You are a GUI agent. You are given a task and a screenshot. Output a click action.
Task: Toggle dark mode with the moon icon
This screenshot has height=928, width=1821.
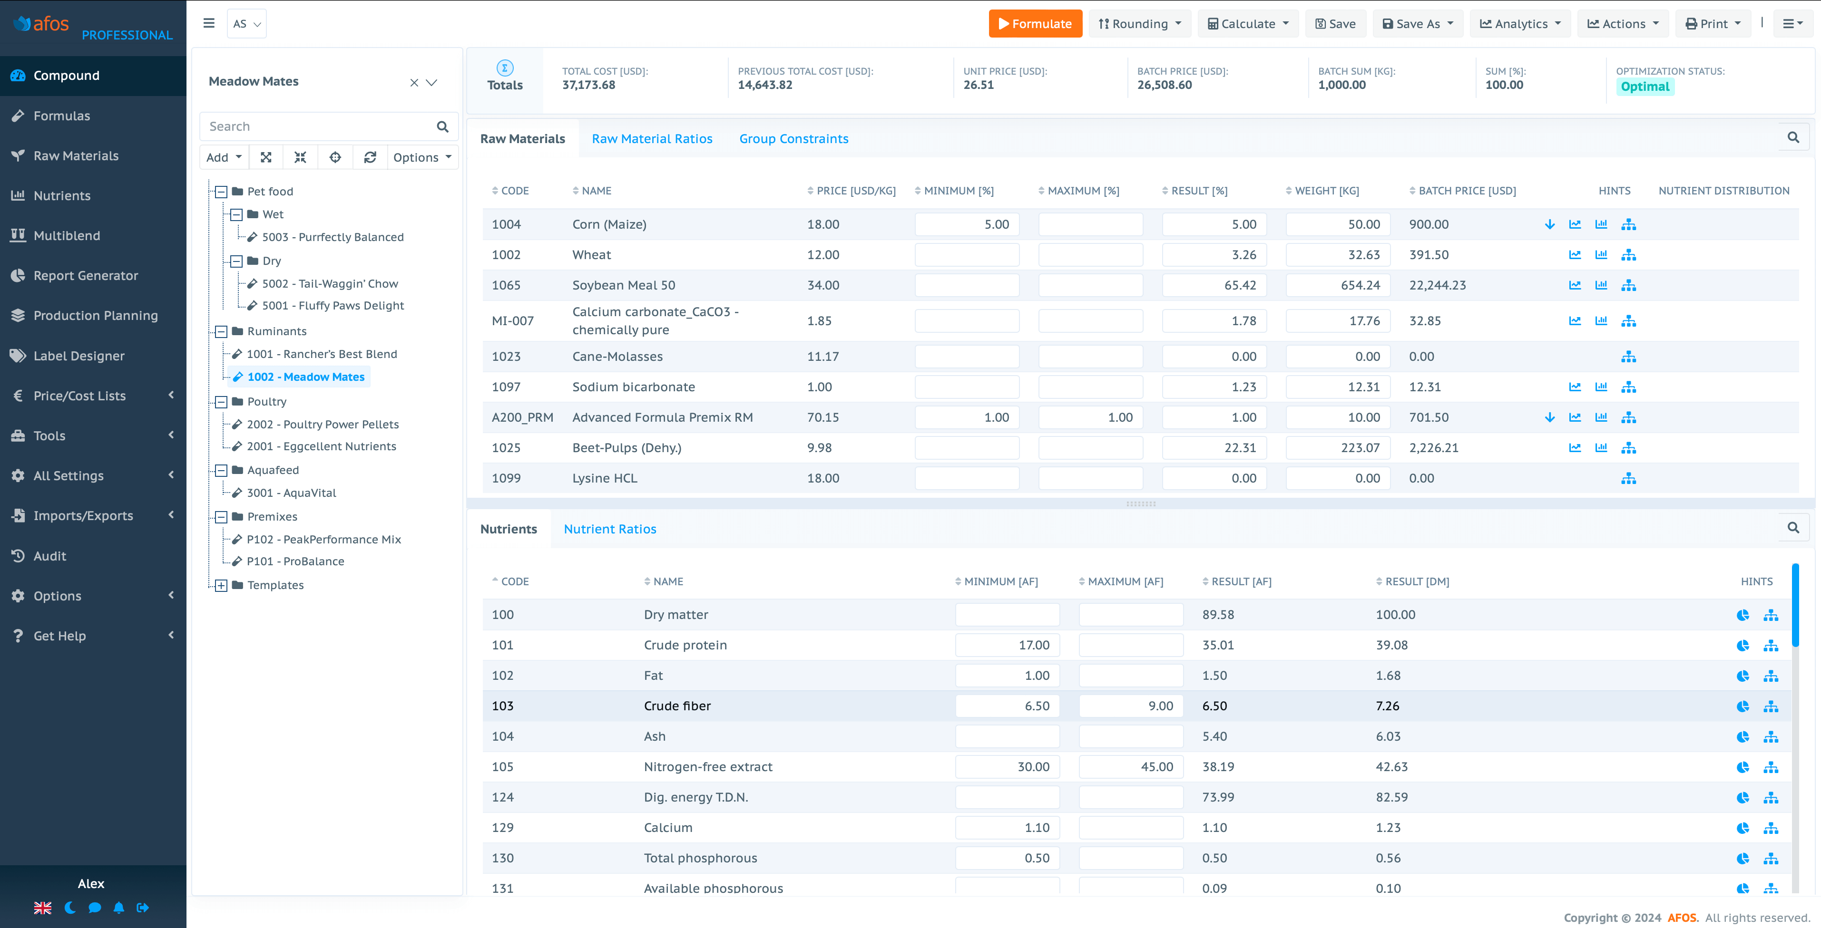tap(69, 908)
